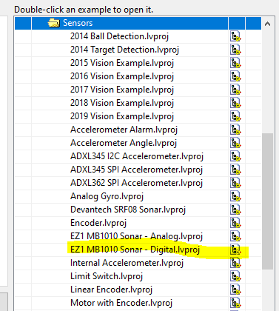279x311 pixels.
Task: Click project icon beside 2018 Vision Example.lvproj
Action: [x=235, y=103]
